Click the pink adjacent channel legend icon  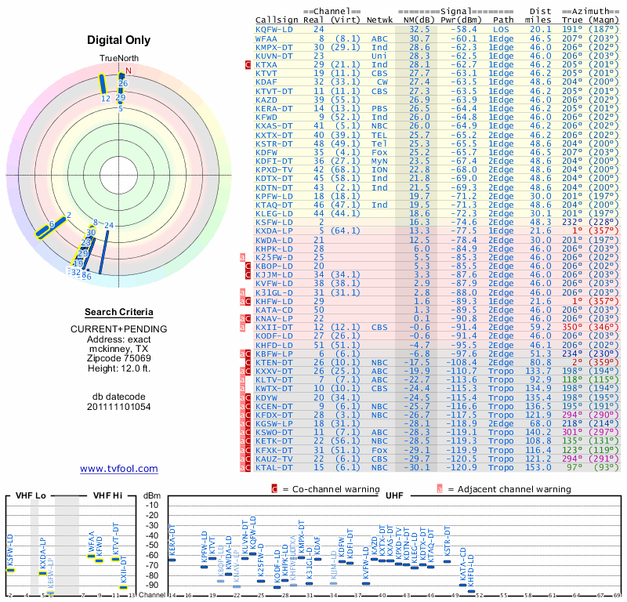pos(440,489)
